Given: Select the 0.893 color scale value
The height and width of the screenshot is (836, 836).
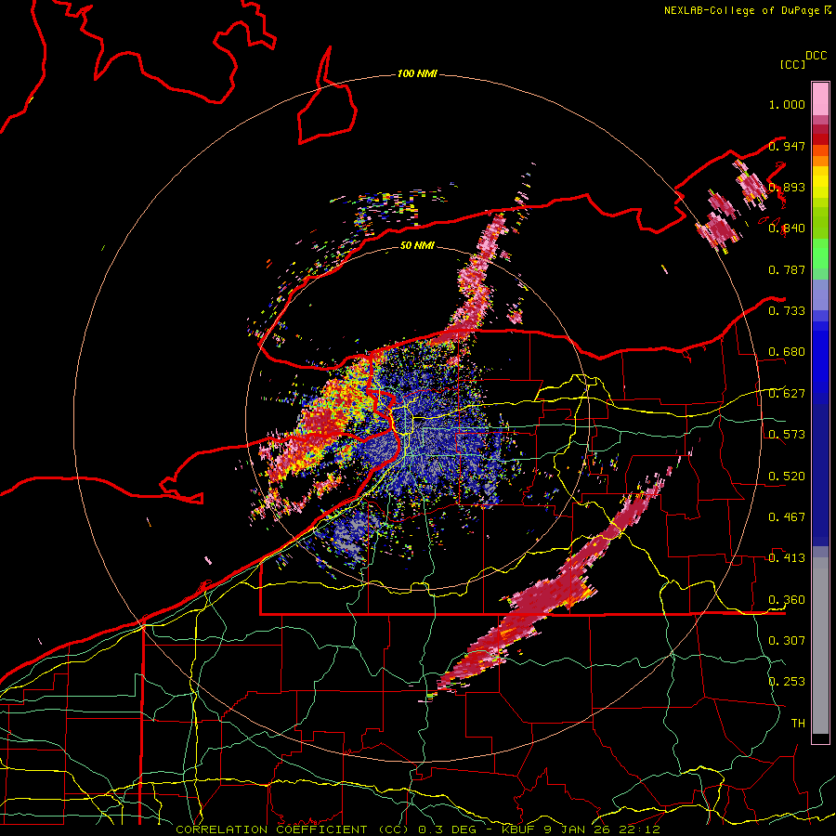Looking at the screenshot, I should [x=787, y=187].
